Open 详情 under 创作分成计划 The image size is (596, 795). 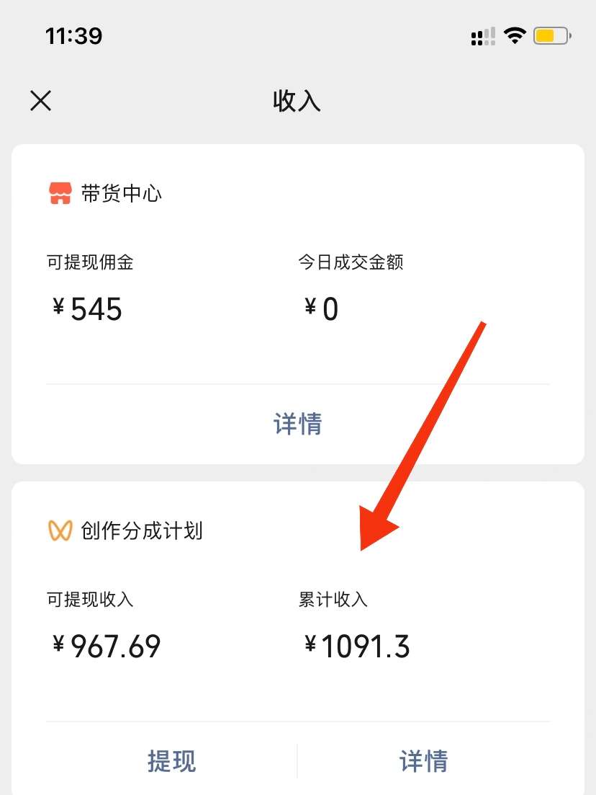pyautogui.click(x=424, y=760)
